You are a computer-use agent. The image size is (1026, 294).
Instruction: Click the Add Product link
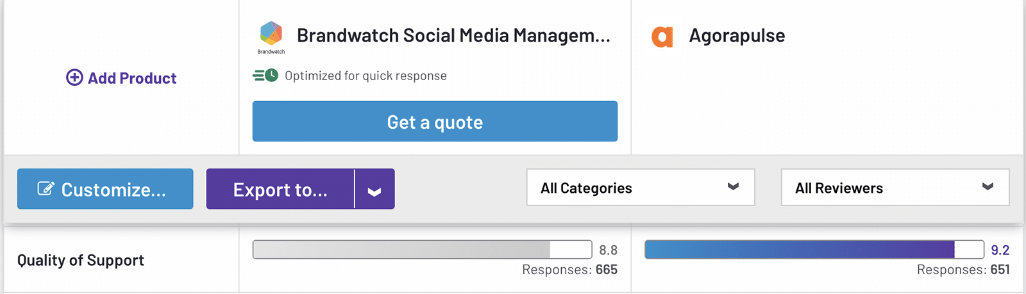(131, 78)
